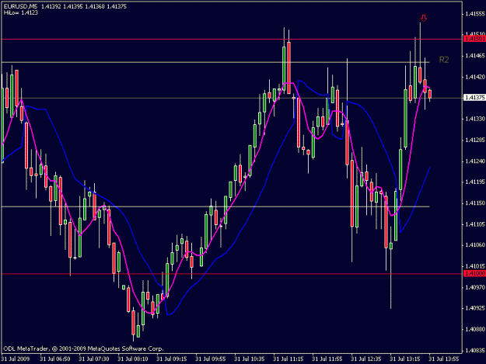The width and height of the screenshot is (486, 364).
Task: Click the current price tag 1.41375
Action: (x=475, y=98)
